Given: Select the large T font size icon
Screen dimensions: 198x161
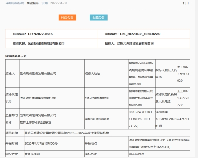Looking at the screenshot, I should (188, 3).
